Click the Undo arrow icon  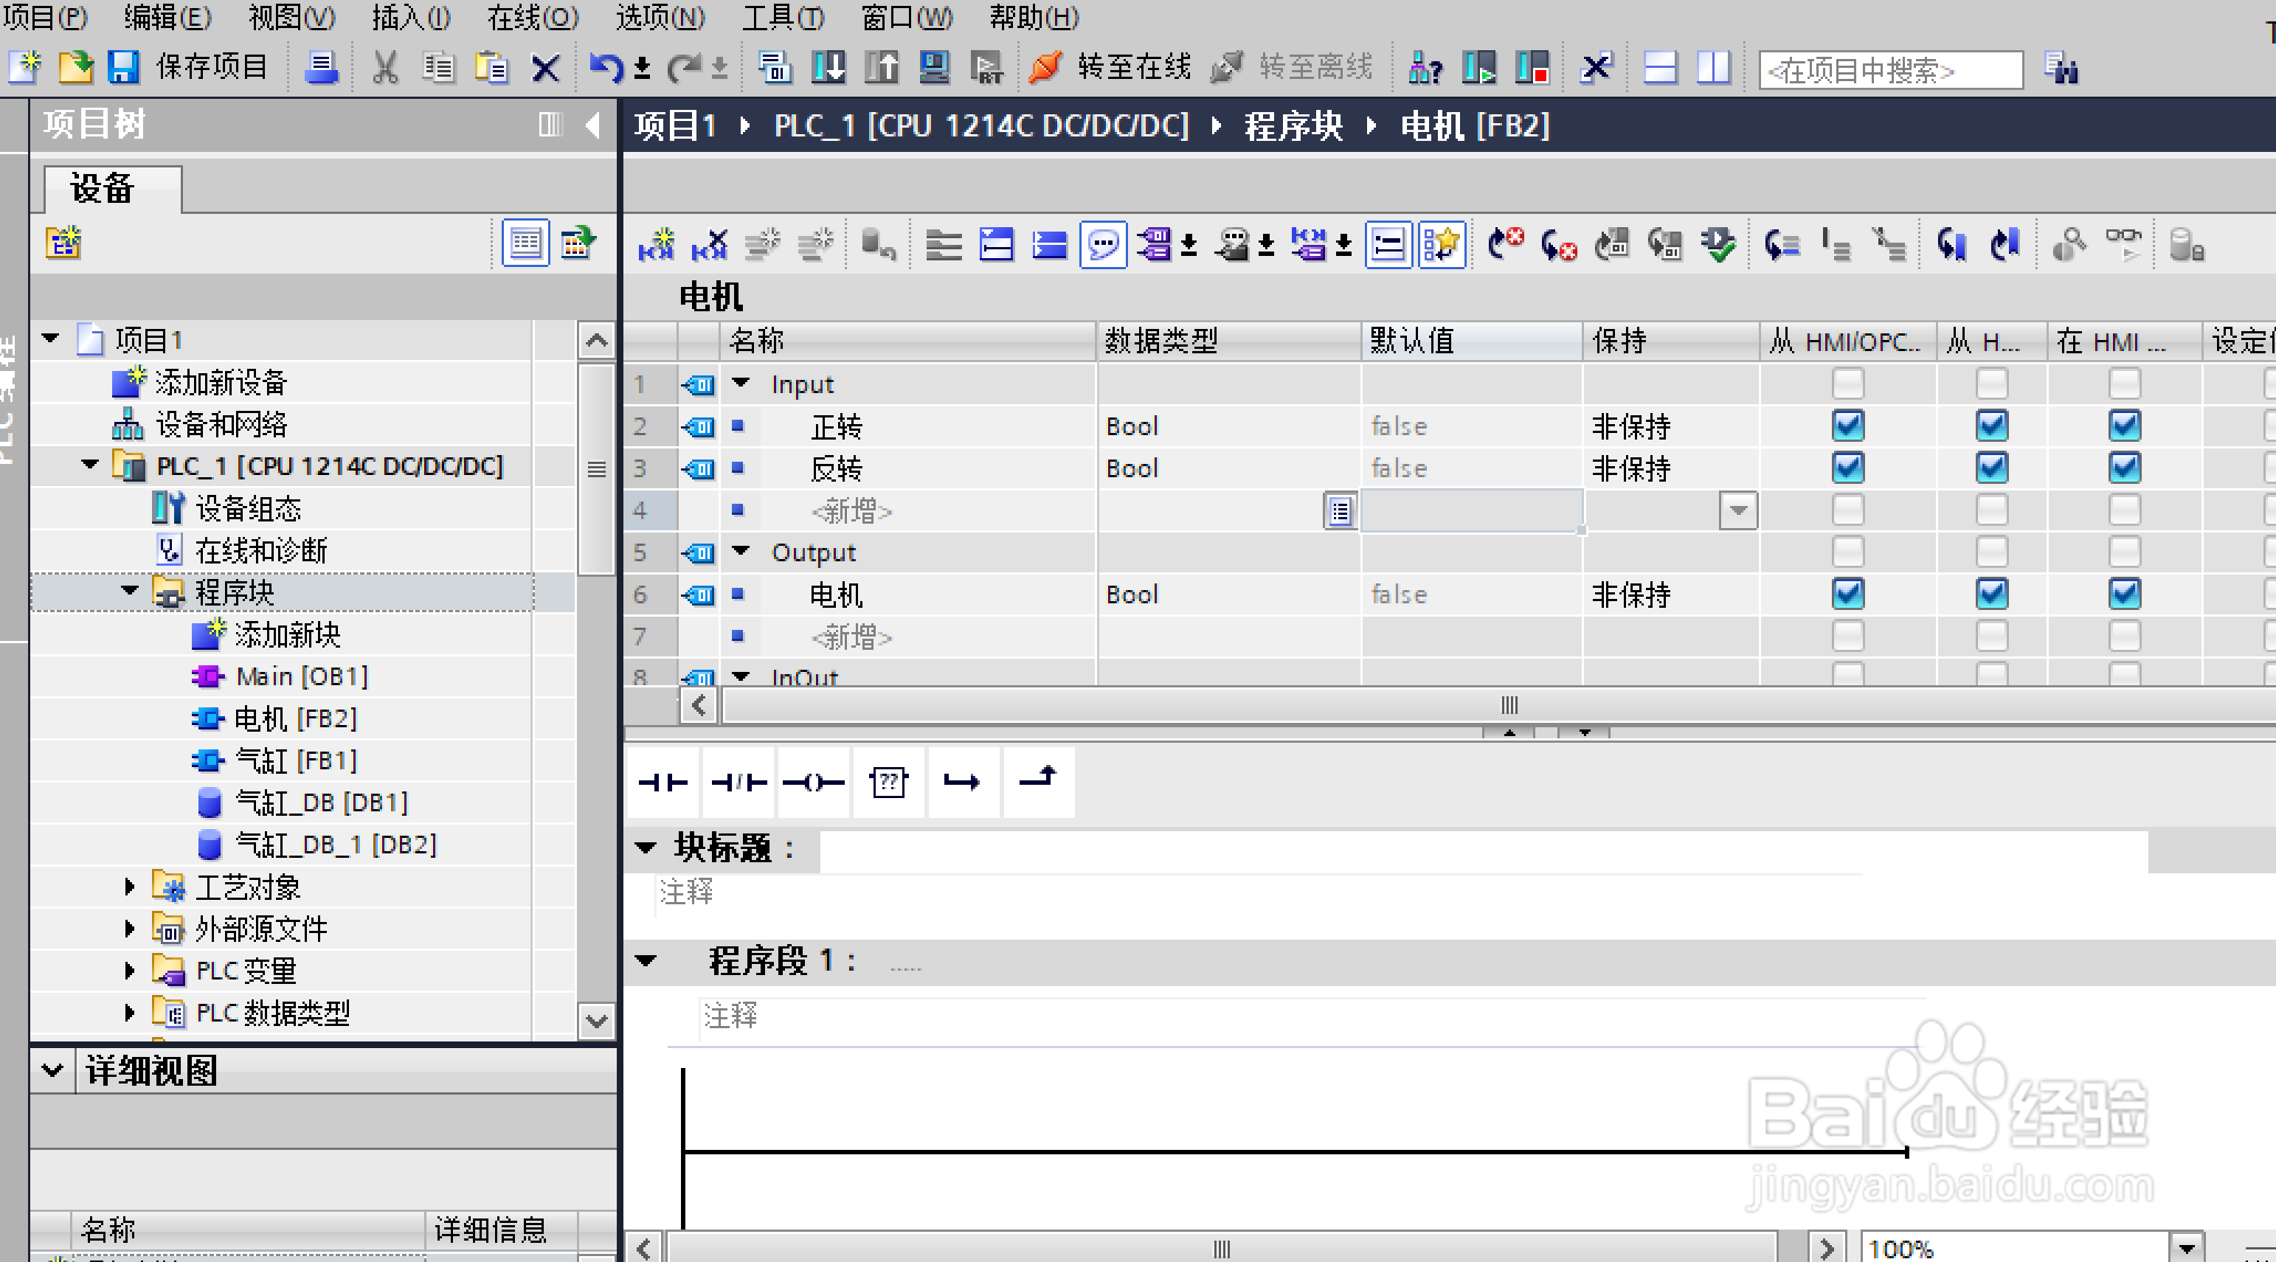[605, 68]
